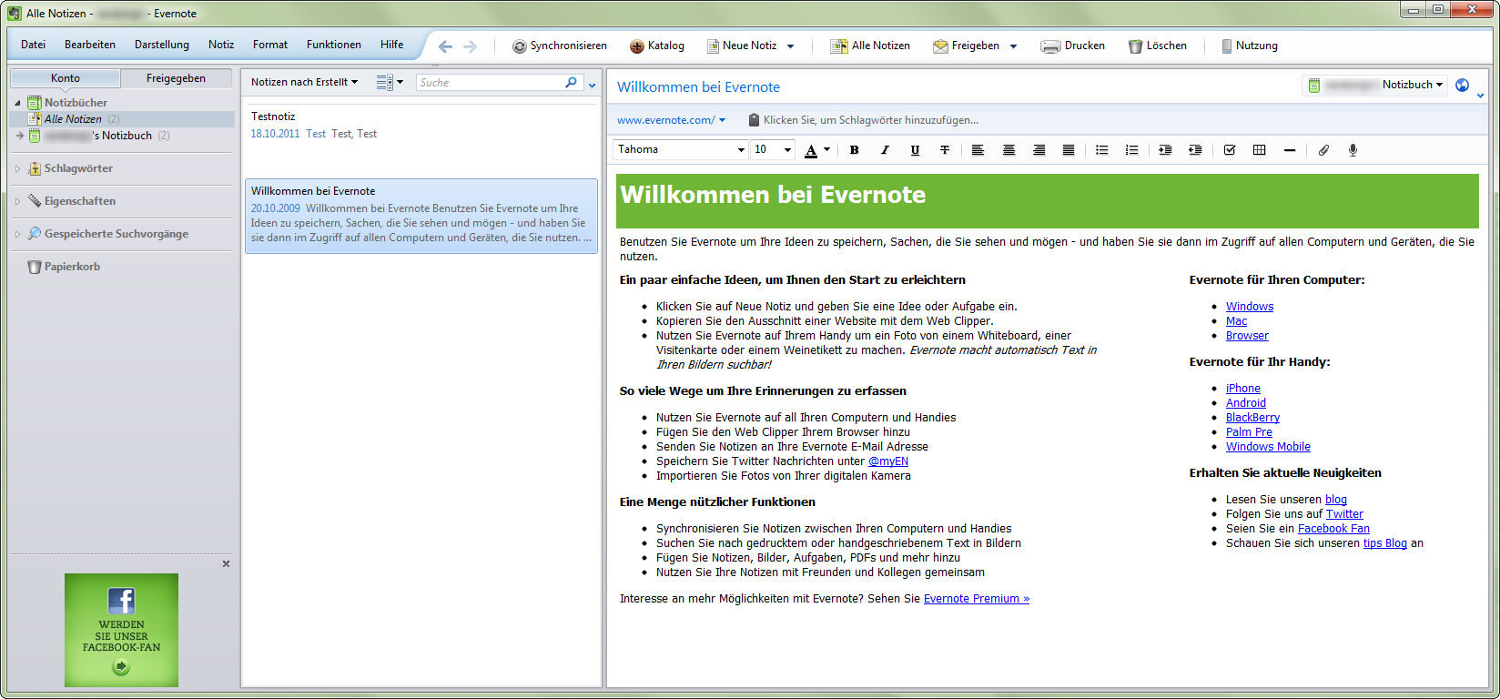Open the Bearbeiten menu
The height and width of the screenshot is (699, 1500).
(x=90, y=45)
